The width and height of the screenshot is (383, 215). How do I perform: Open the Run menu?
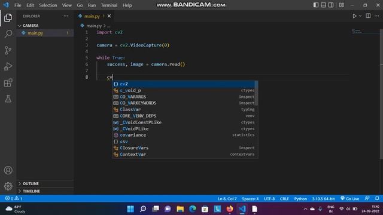click(92, 5)
